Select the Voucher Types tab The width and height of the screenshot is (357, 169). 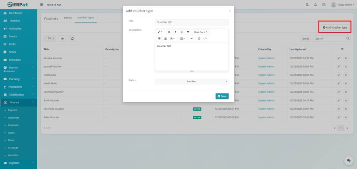coord(86,18)
